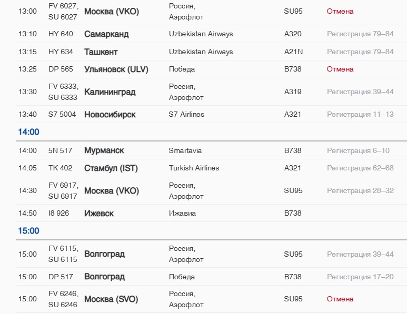407x314 pixels.
Task: Open the 14:30 Москва (VKO) flight
Action: [111, 191]
